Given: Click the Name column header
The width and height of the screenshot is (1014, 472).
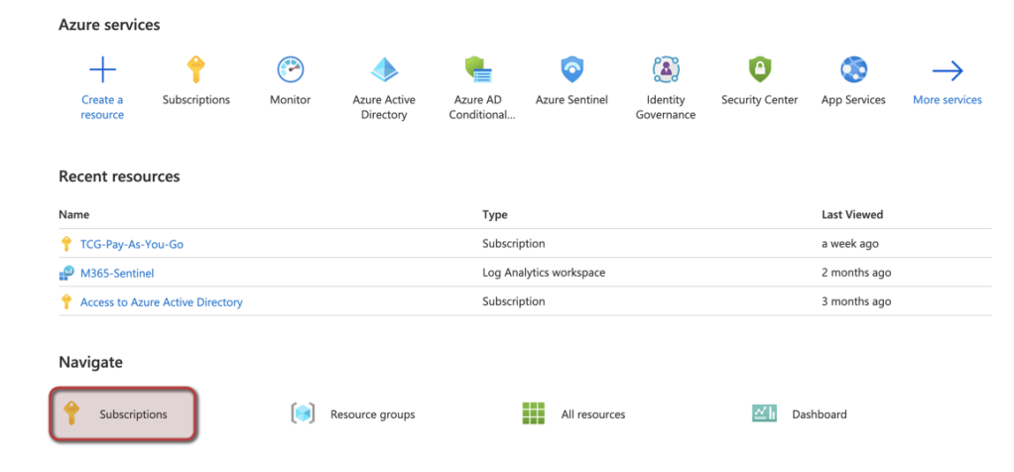Looking at the screenshot, I should coord(74,214).
